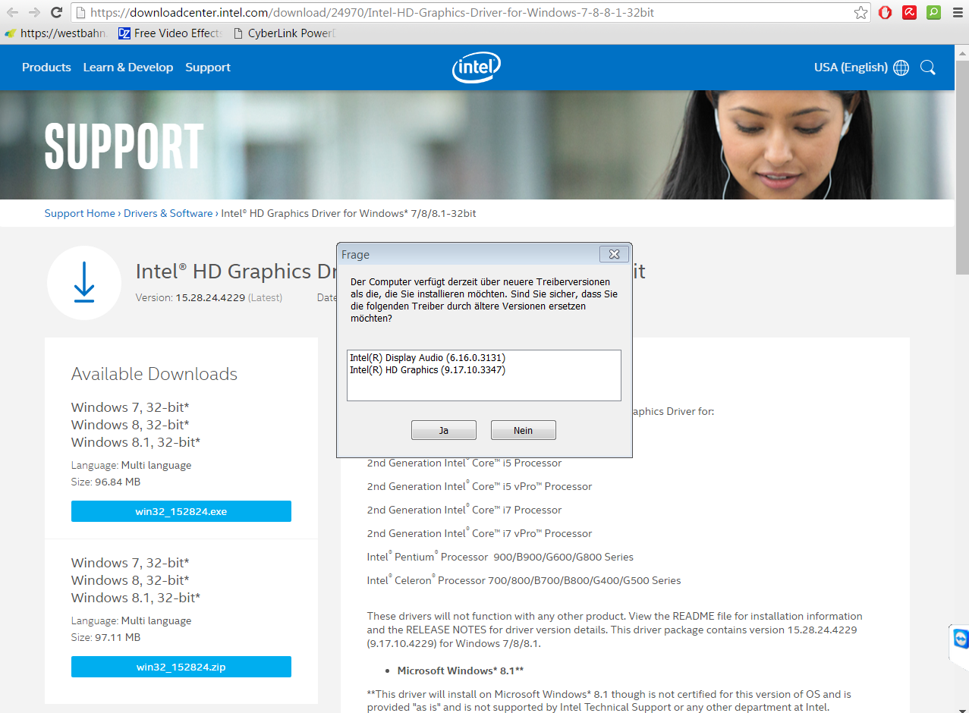Open site search with magnifier icon
969x713 pixels.
927,68
